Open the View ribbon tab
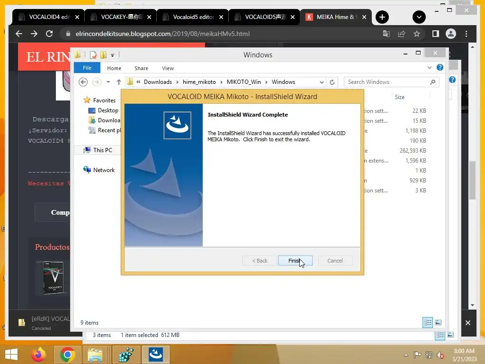 pyautogui.click(x=168, y=68)
